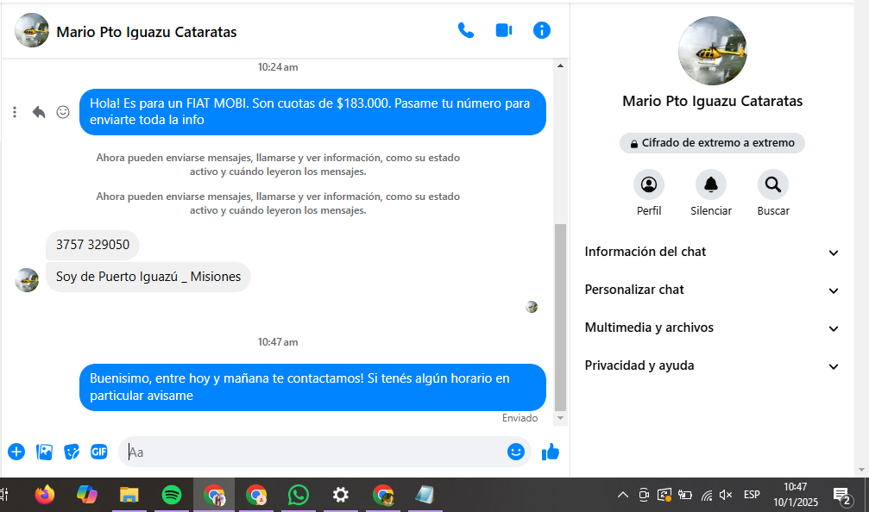This screenshot has height=512, width=869.
Task: Open the emoji picker in the message box
Action: (x=515, y=452)
